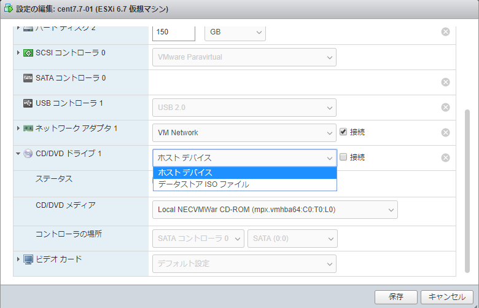Screen dimensions: 479x308
Task: Click the CD/DVD drive 1 disc icon
Action: point(28,154)
